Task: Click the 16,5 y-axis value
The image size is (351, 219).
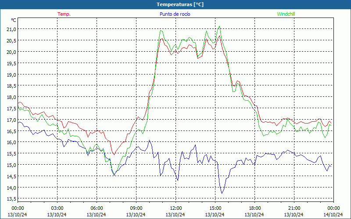Action: (x=11, y=131)
